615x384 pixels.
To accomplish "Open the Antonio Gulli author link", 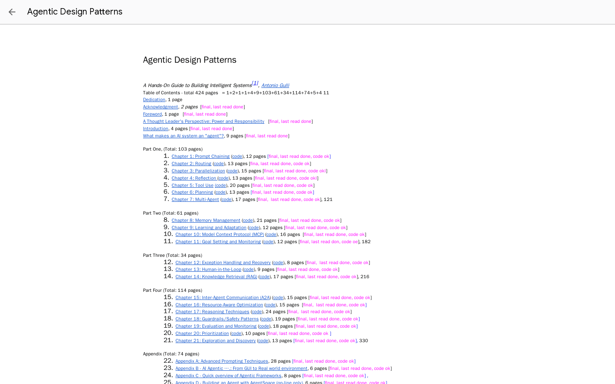I will pos(275,85).
